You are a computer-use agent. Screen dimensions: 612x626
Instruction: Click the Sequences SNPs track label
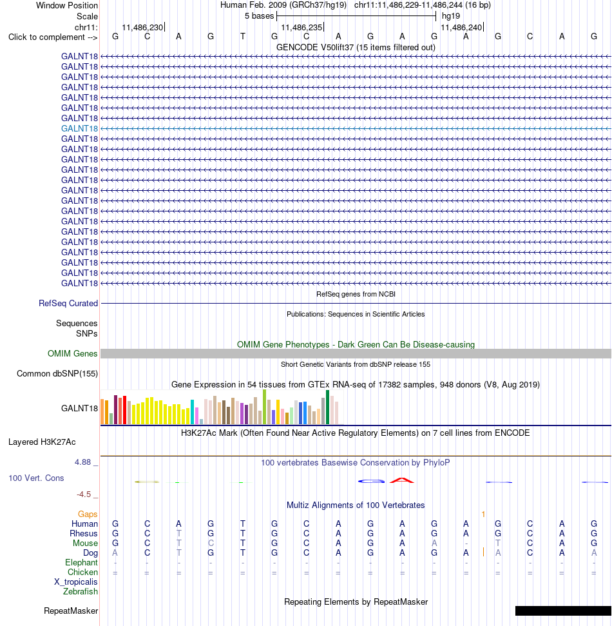click(77, 328)
